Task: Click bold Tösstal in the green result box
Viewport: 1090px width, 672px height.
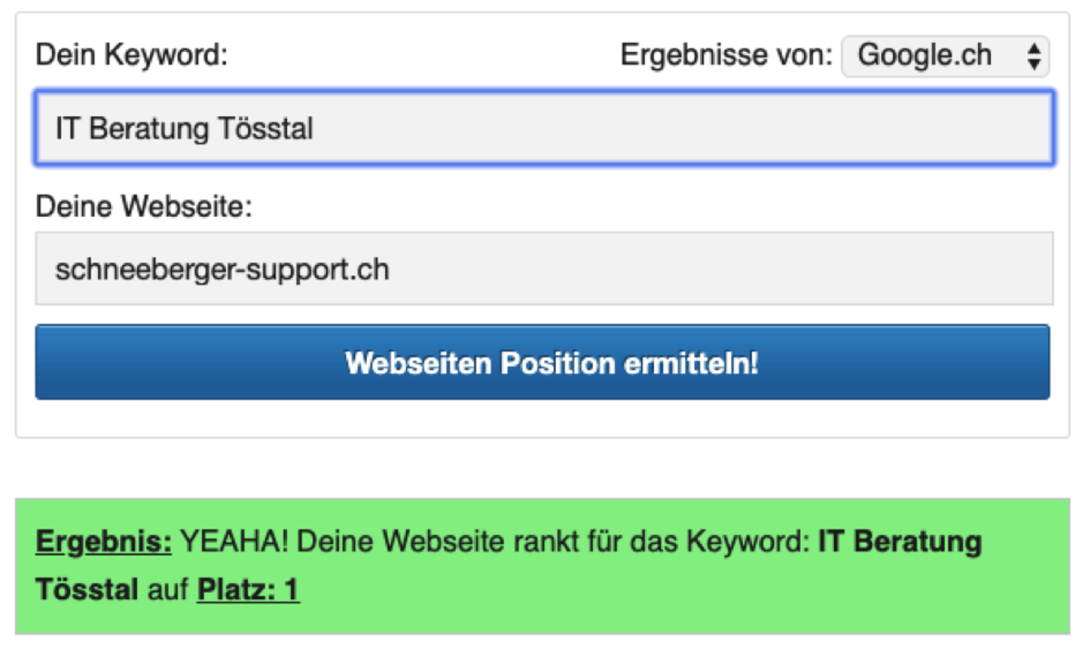Action: point(86,590)
